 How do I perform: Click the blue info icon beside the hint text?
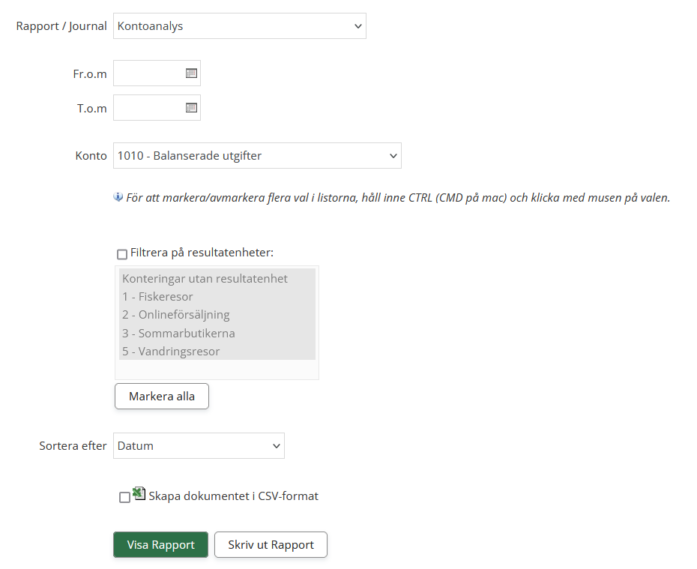click(x=118, y=197)
